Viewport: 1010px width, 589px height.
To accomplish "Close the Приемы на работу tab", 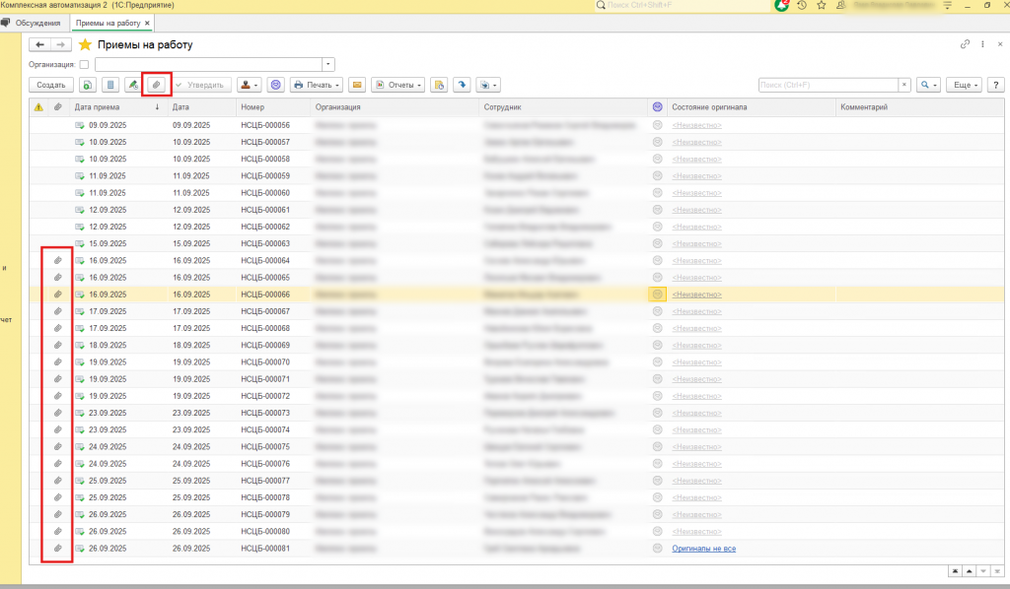I will pos(147,24).
